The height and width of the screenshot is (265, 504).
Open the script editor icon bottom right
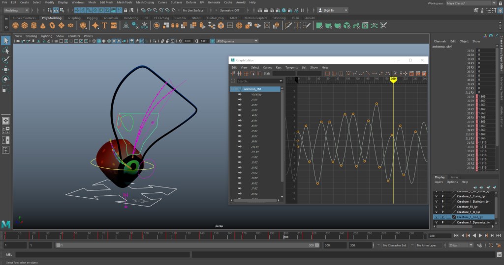click(x=498, y=255)
